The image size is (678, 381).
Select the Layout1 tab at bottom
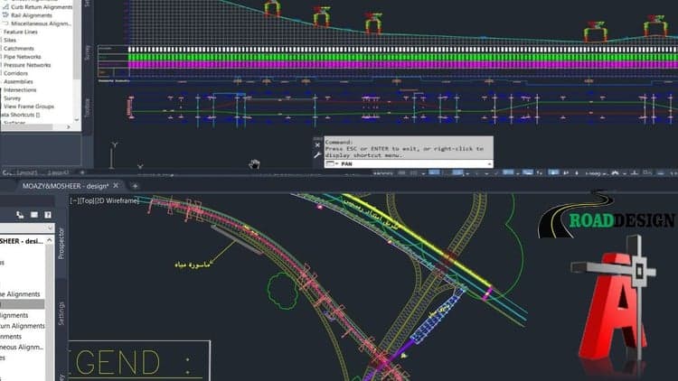27,172
